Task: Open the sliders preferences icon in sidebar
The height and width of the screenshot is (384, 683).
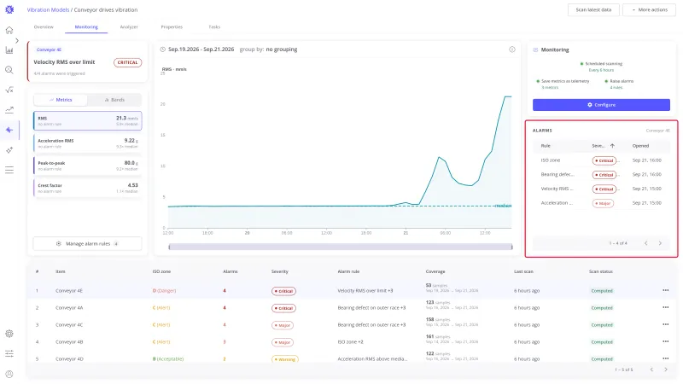Action: (x=9, y=353)
